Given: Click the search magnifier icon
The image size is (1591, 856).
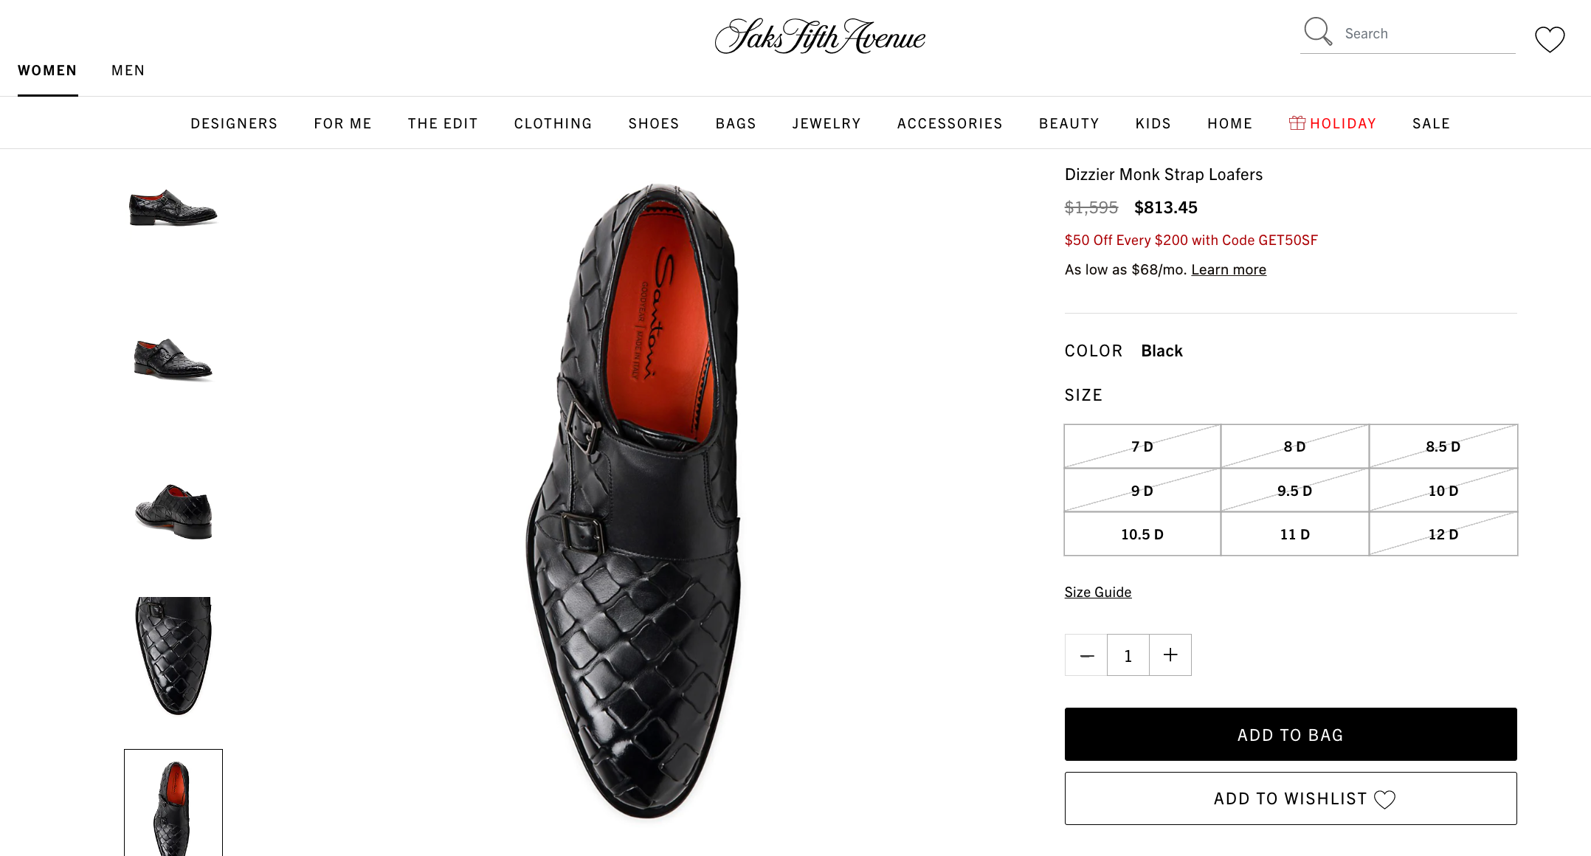Looking at the screenshot, I should coord(1317,32).
